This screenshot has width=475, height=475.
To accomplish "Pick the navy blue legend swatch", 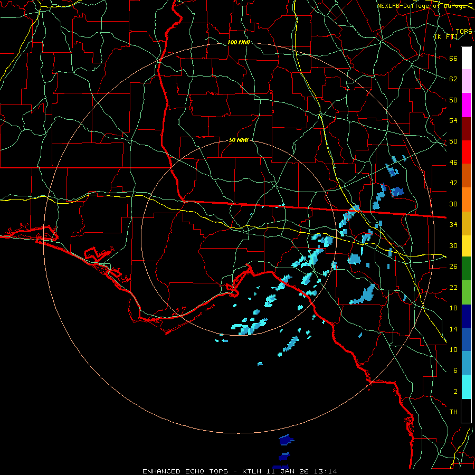I will (466, 316).
